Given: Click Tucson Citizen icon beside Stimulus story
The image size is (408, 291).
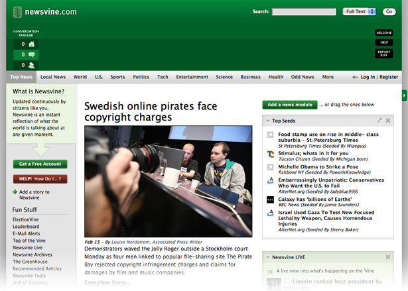Looking at the screenshot, I should coord(271,154).
